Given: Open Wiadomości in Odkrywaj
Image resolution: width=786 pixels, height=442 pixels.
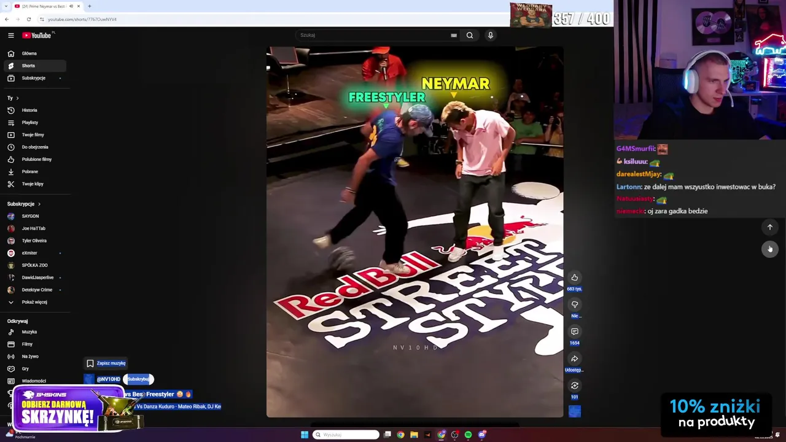Looking at the screenshot, I should 35,381.
